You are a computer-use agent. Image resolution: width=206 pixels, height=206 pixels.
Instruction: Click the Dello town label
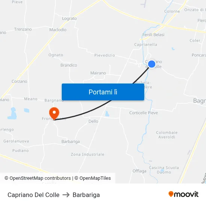(93, 121)
